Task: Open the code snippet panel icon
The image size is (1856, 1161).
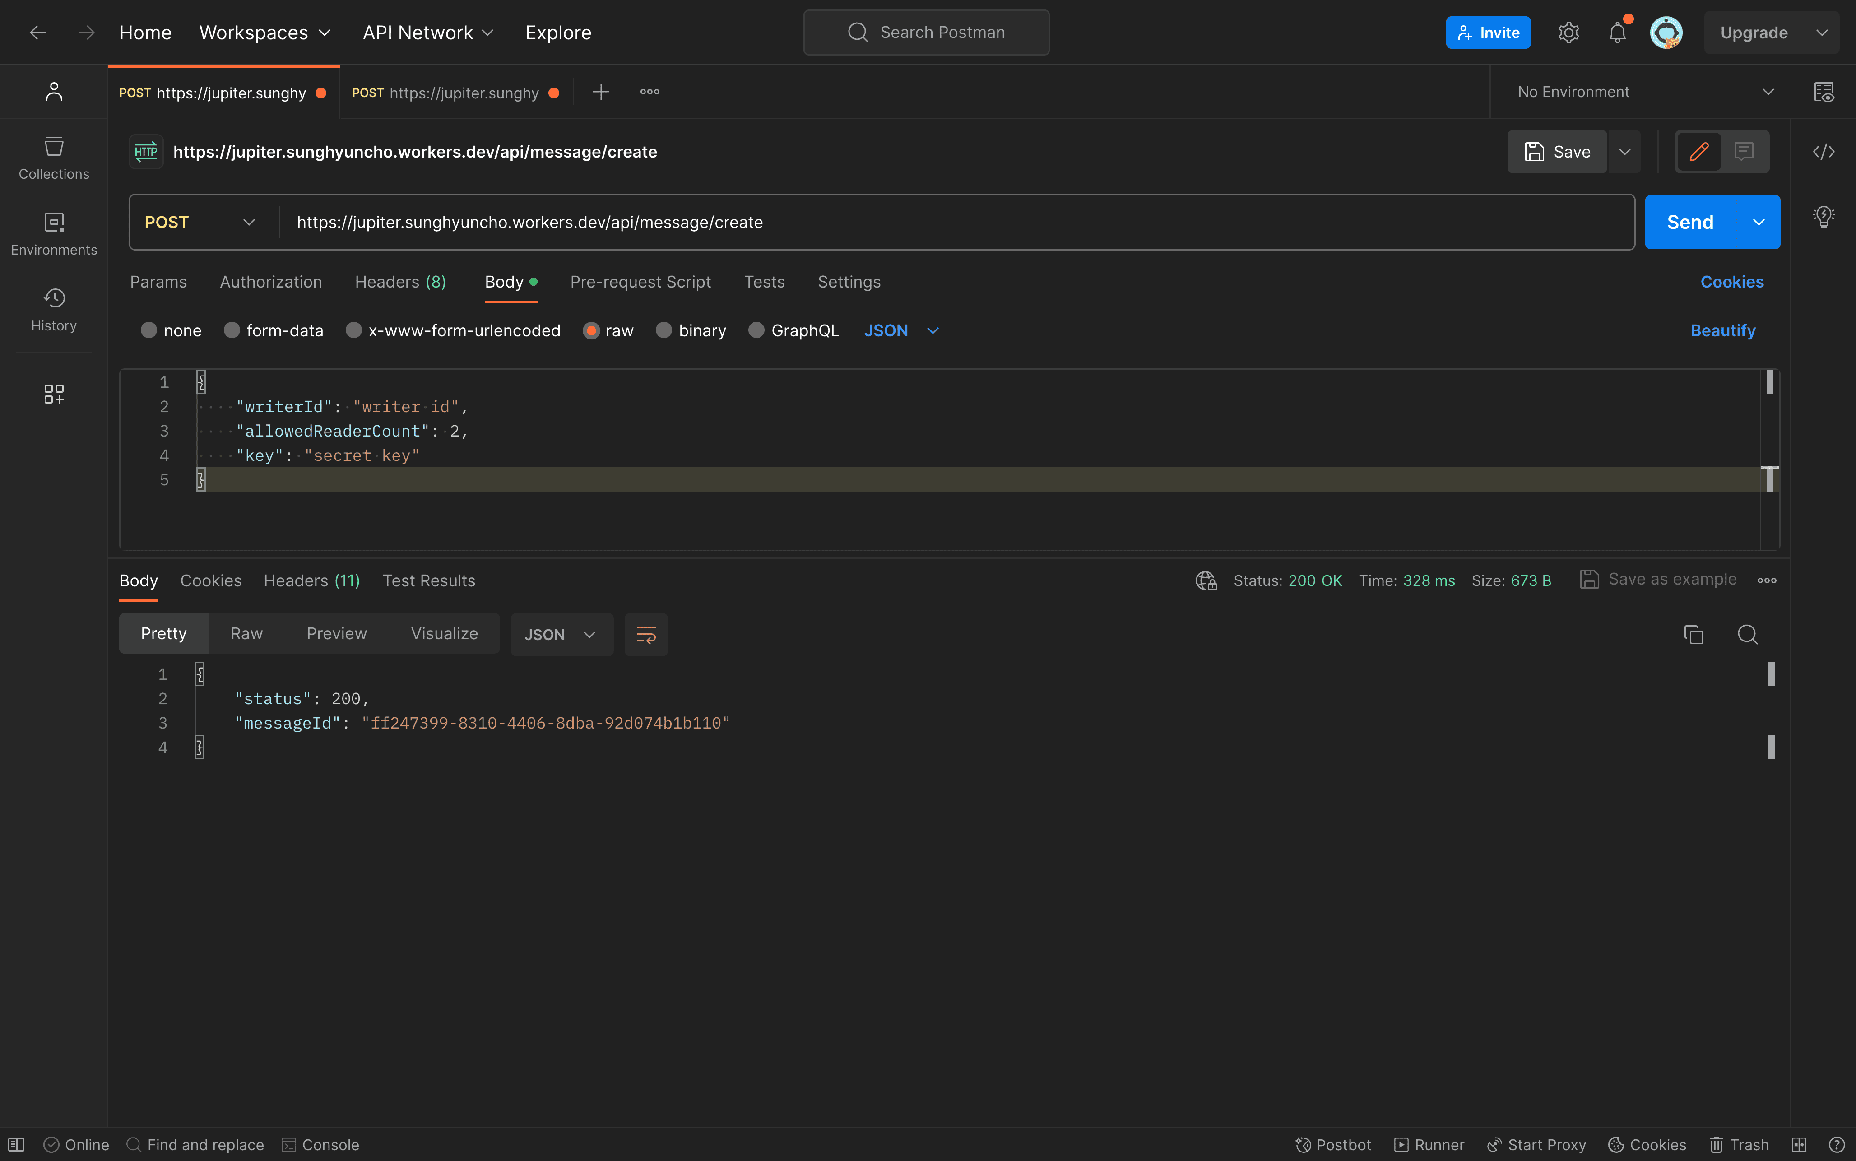Action: [1823, 151]
